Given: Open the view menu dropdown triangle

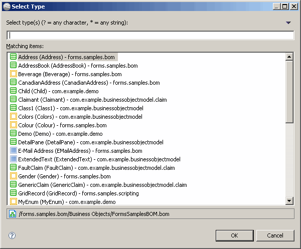Looking at the screenshot, I should (288, 23).
